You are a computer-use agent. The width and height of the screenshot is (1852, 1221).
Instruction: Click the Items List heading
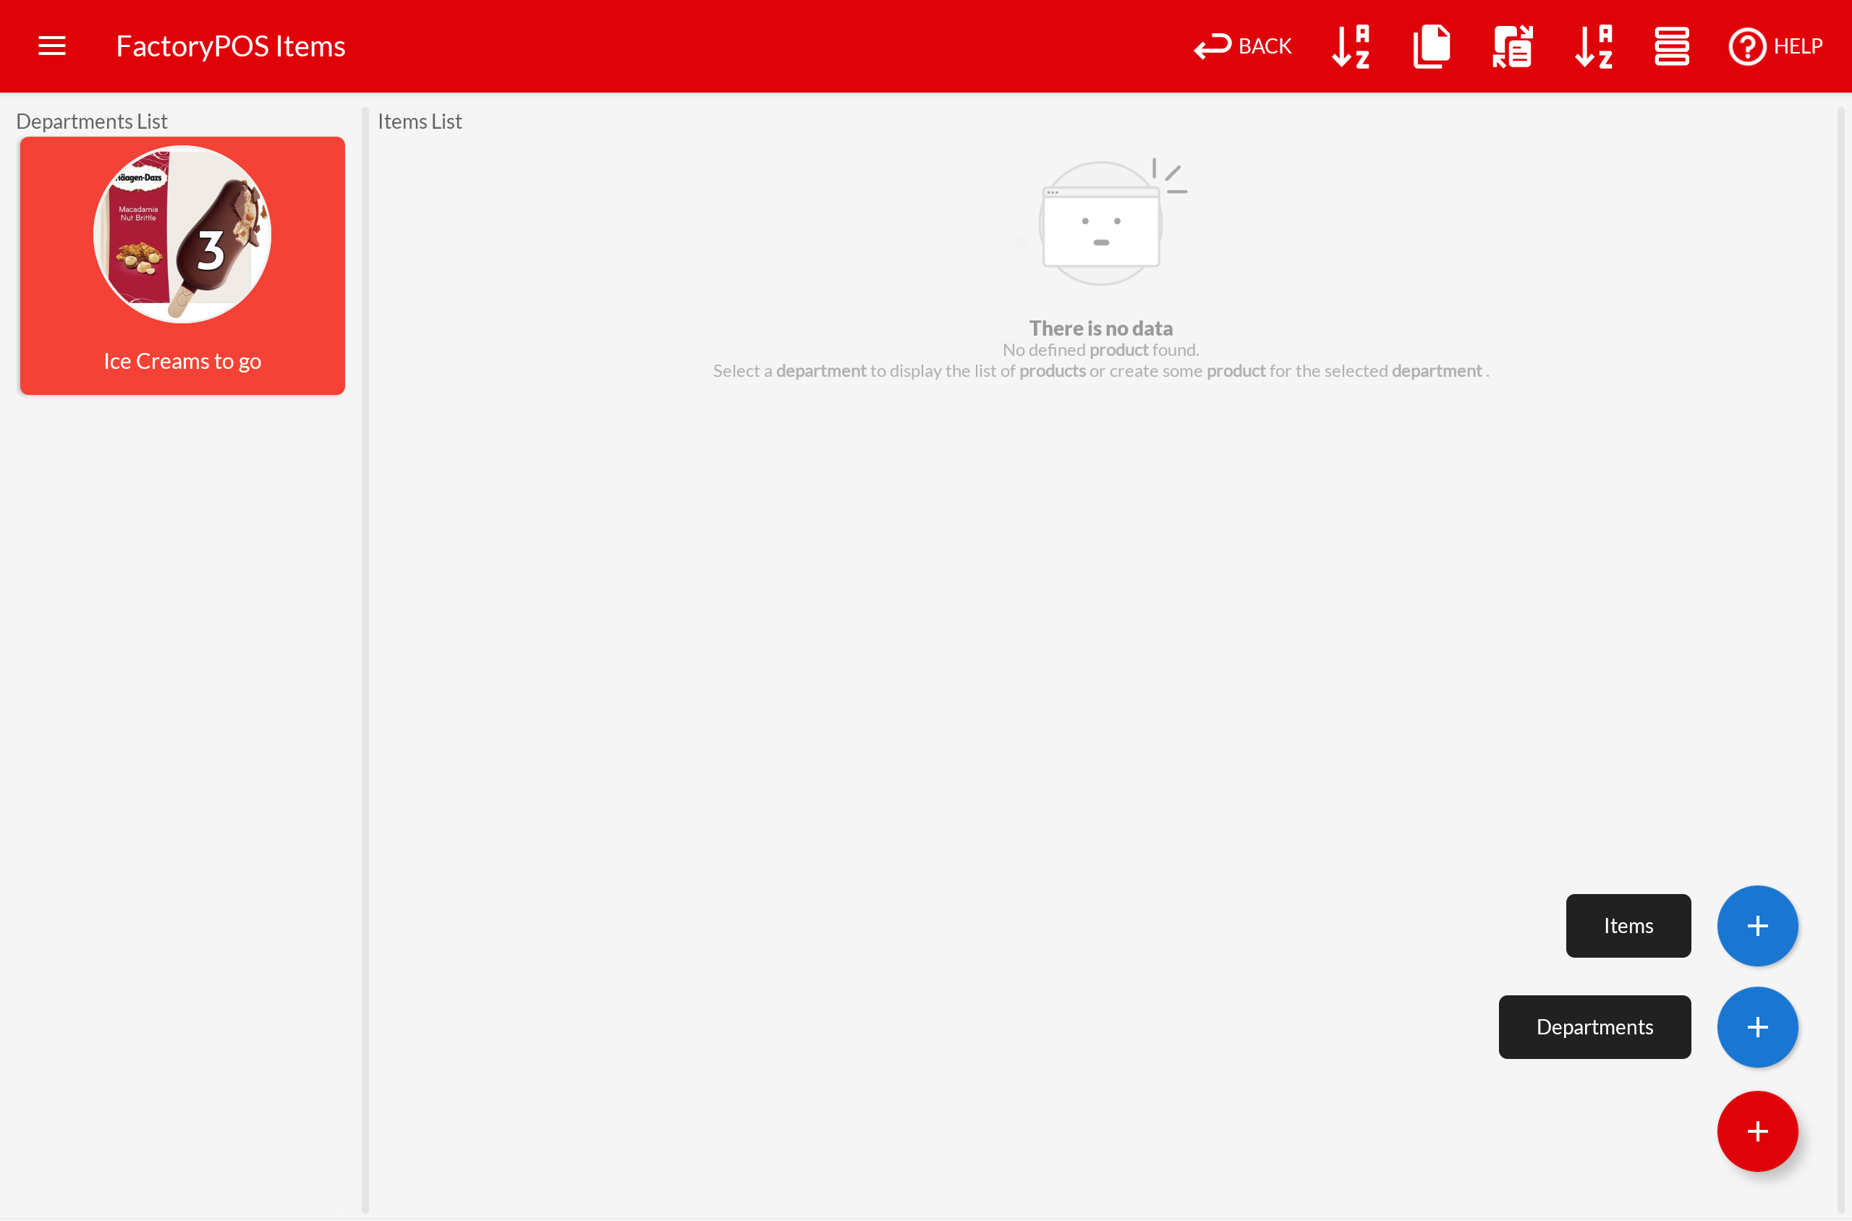click(x=420, y=122)
